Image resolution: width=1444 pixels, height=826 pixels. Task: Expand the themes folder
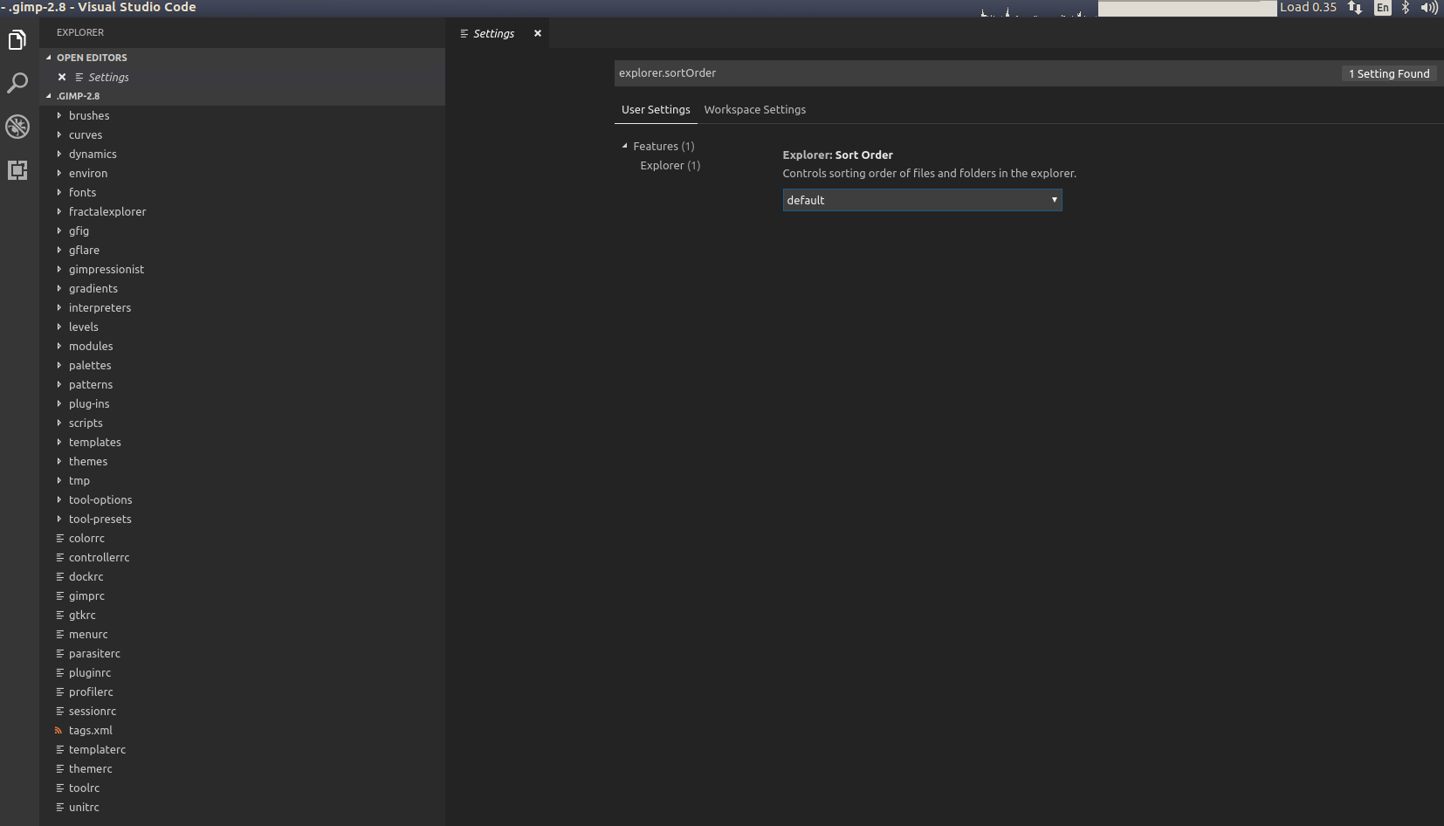tap(243, 461)
